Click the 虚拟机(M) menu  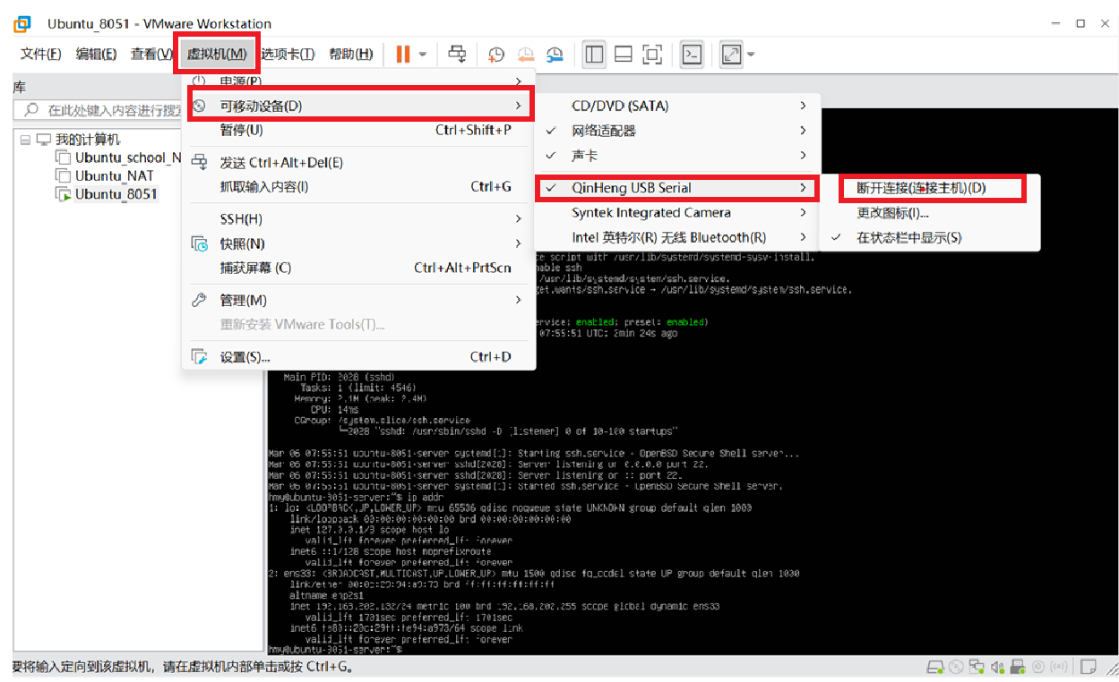tap(217, 55)
